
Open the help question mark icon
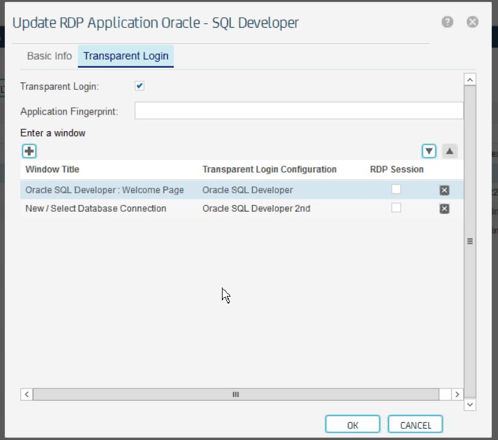[447, 22]
